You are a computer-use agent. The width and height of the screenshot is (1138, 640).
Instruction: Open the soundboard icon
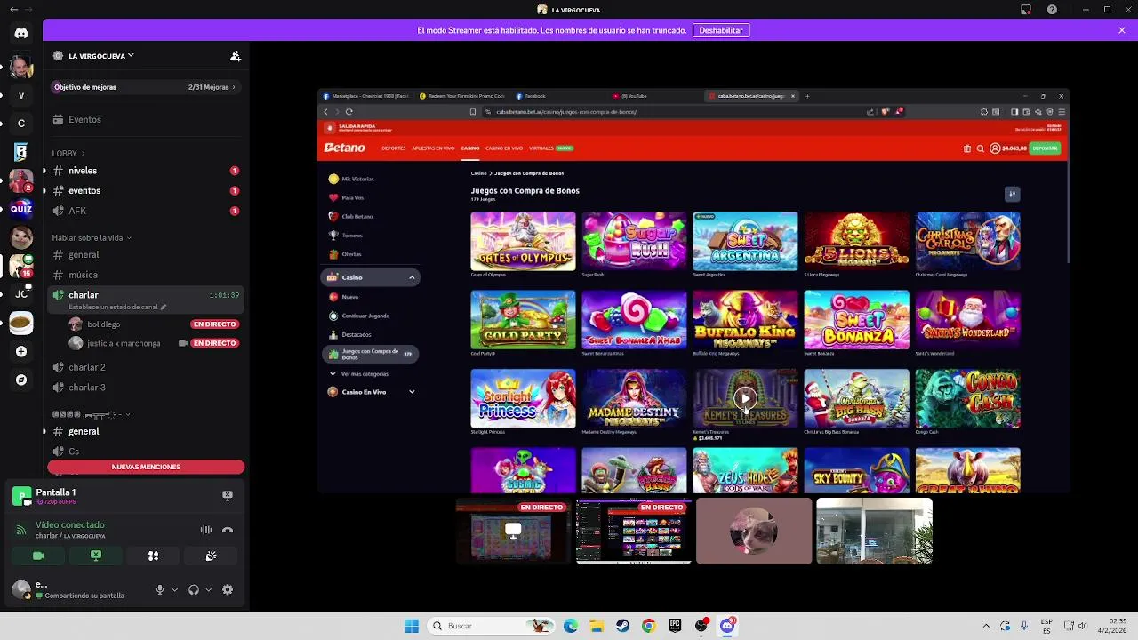[x=211, y=556]
